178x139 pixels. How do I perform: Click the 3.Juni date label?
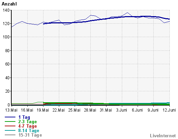pyautogui.click(x=122, y=110)
